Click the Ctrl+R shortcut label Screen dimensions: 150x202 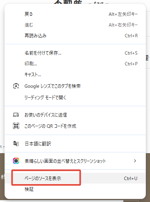tap(131, 35)
